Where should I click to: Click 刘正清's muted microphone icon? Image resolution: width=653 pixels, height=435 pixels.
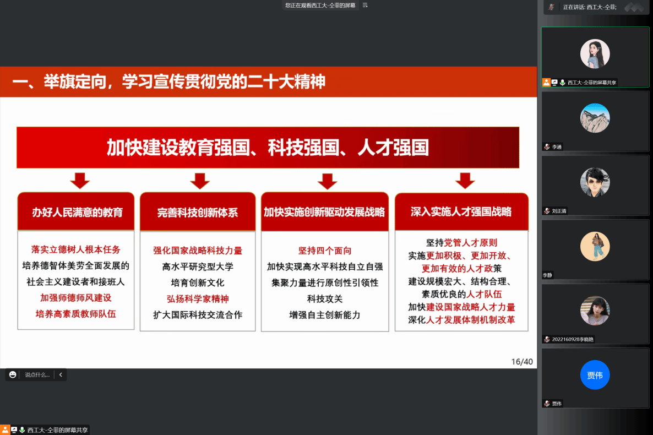click(x=547, y=211)
